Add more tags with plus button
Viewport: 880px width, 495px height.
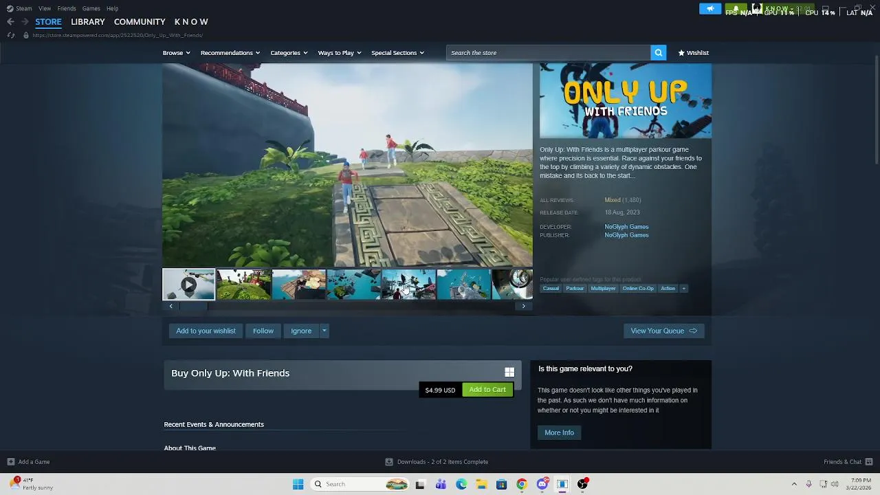[683, 289]
